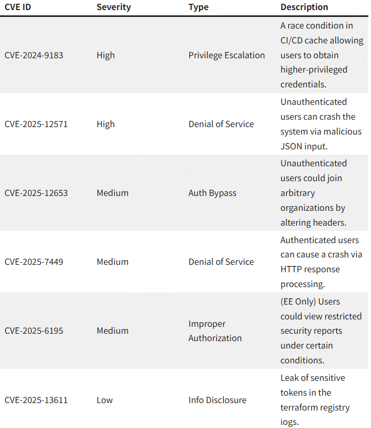Select the Info Disclosure type cell
Image resolution: width=371 pixels, height=428 pixels.
pyautogui.click(x=218, y=400)
